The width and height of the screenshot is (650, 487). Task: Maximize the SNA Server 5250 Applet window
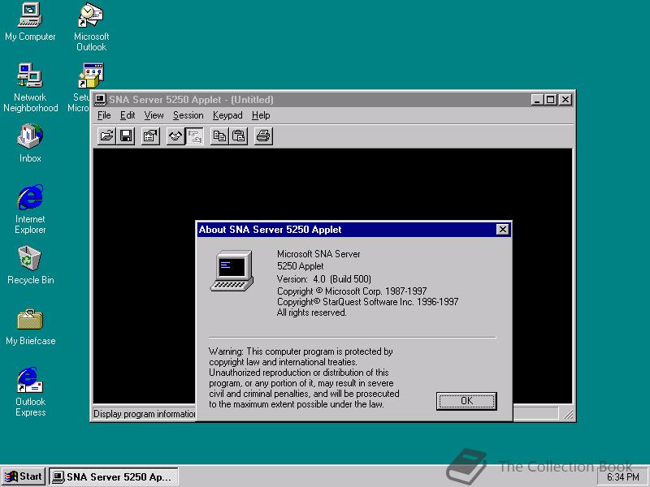pos(551,99)
